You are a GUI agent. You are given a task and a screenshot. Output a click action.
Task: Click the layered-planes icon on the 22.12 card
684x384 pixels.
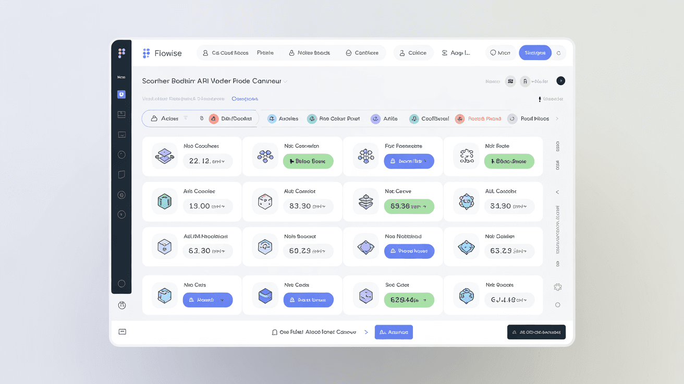click(164, 156)
